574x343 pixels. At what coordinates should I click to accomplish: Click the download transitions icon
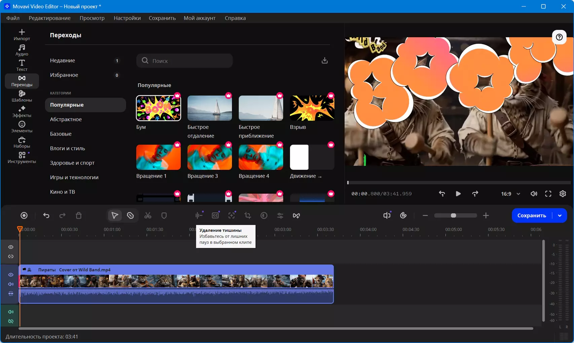pyautogui.click(x=325, y=61)
